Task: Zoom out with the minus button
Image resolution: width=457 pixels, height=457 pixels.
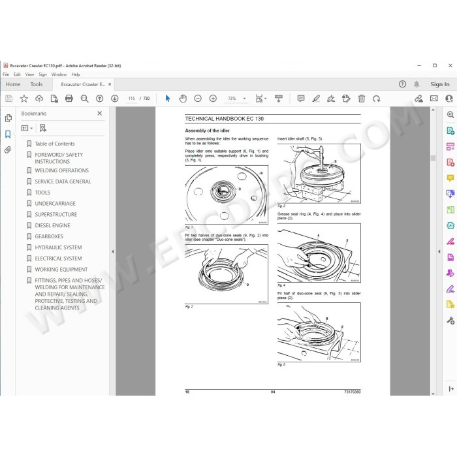Action: (x=198, y=99)
